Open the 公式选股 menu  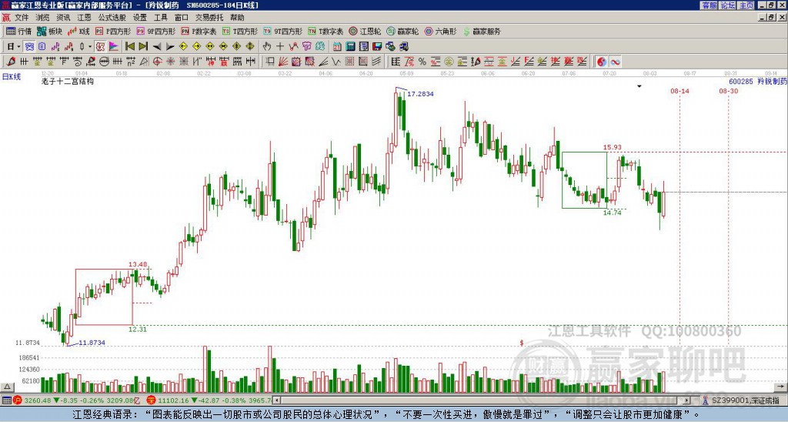tap(112, 18)
